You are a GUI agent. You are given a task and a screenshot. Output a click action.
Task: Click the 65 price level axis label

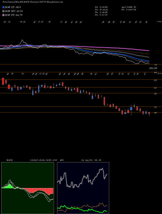(x=155, y=80)
